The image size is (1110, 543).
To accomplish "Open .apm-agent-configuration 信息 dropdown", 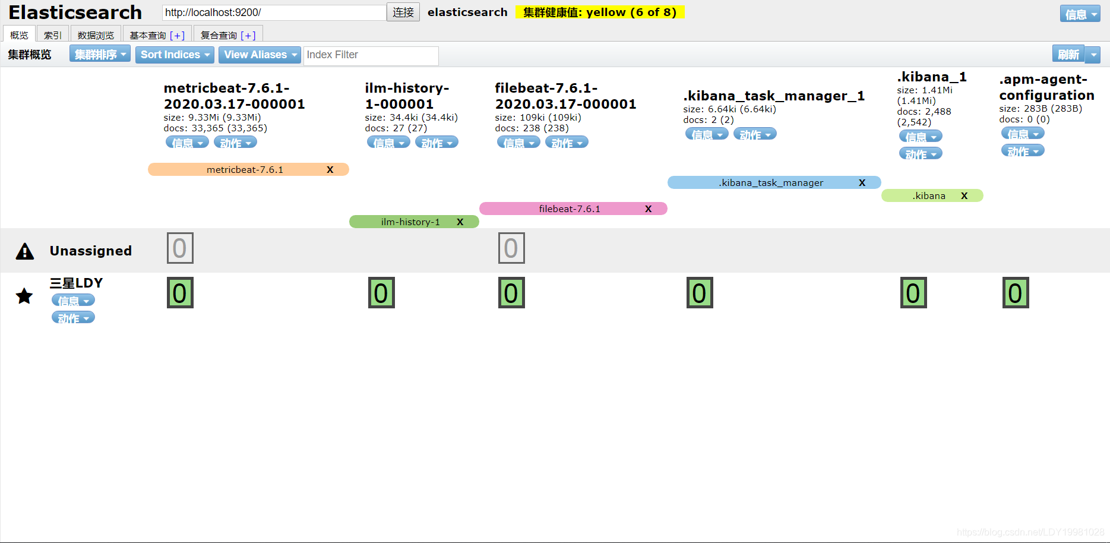I will point(1023,134).
